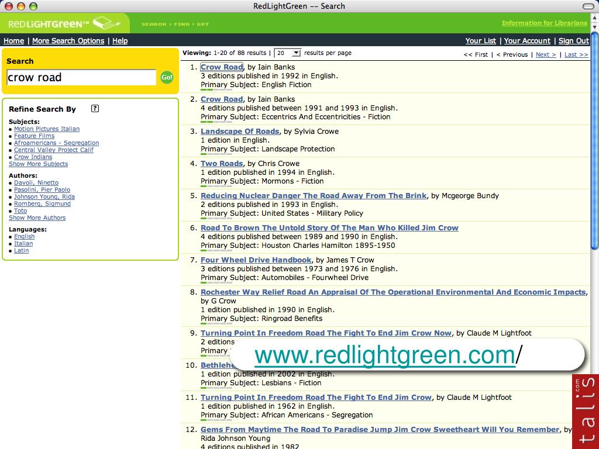Expand Show More Subjects
The image size is (599, 449).
[38, 164]
